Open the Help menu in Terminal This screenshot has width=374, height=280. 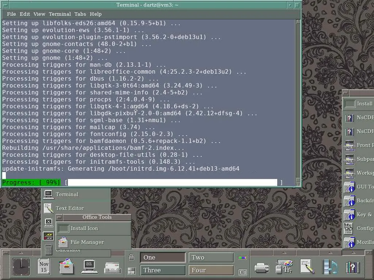(96, 14)
